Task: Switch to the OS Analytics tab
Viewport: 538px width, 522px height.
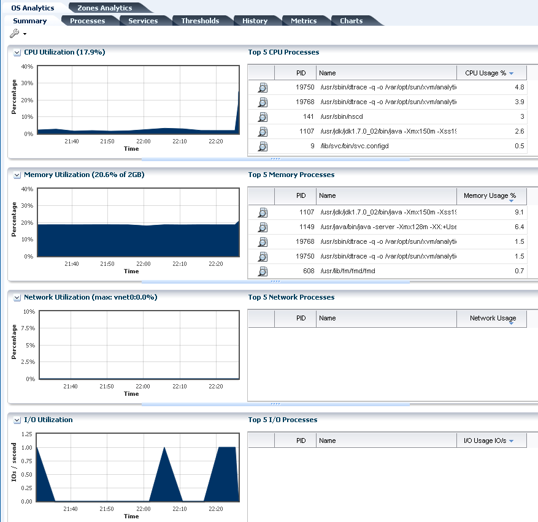Action: point(33,8)
